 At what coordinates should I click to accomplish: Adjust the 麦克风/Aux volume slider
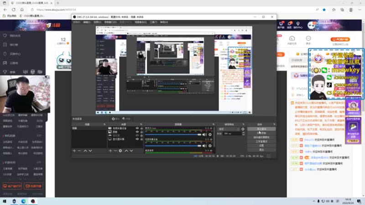tap(173, 134)
